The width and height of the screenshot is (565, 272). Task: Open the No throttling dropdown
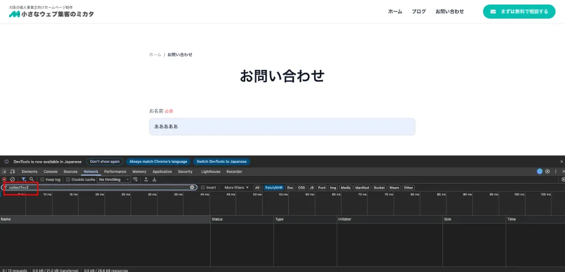(x=114, y=179)
